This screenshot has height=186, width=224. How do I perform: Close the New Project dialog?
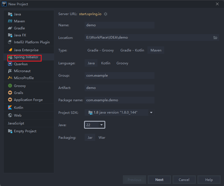217,4
